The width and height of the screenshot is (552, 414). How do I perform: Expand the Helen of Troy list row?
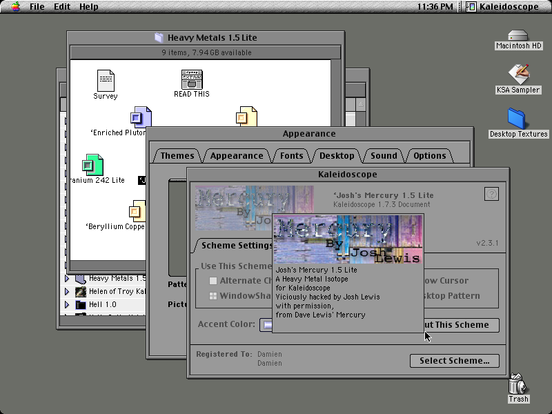pyautogui.click(x=67, y=291)
